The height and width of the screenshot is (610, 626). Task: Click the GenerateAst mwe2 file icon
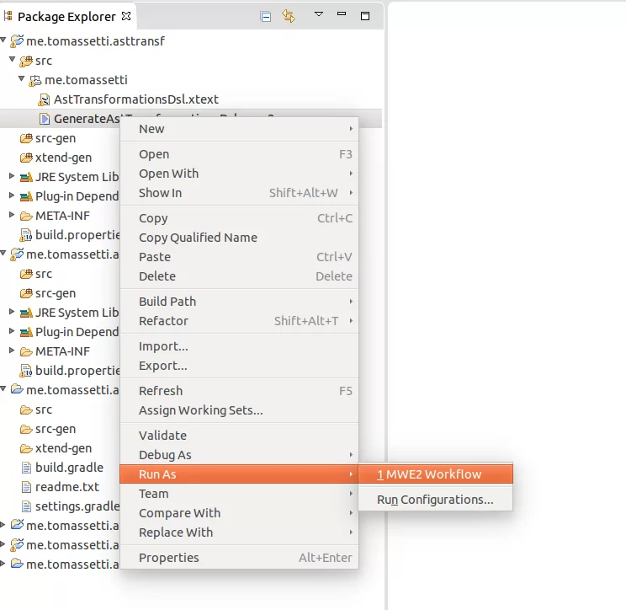45,119
